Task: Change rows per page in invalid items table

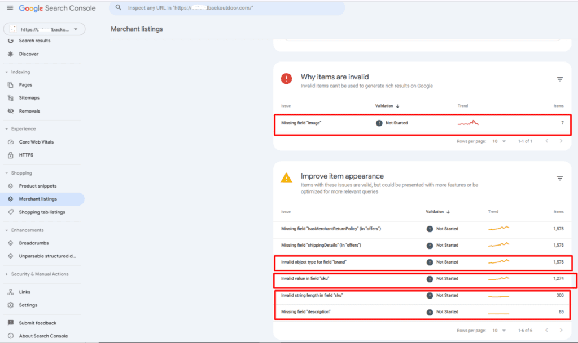Action: (499, 141)
